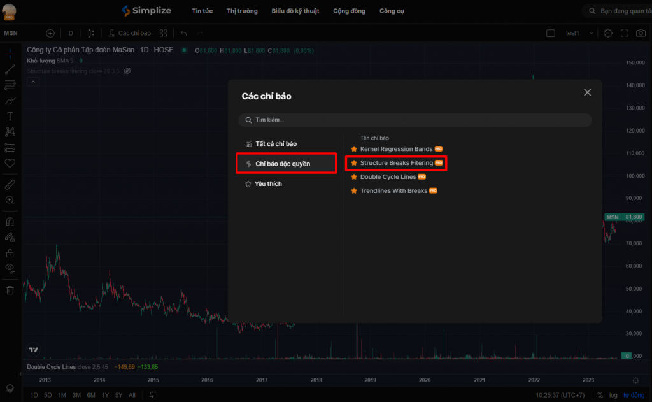The width and height of the screenshot is (652, 402).
Task: Select the trend line drawing tool
Action: (x=10, y=69)
